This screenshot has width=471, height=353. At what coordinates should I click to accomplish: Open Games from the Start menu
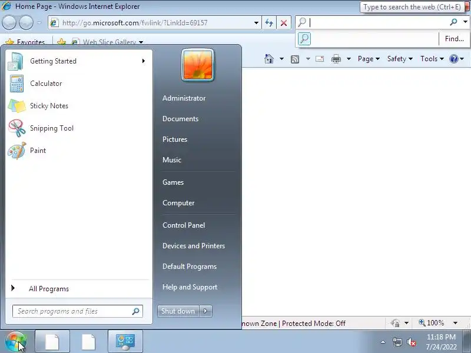pos(173,182)
